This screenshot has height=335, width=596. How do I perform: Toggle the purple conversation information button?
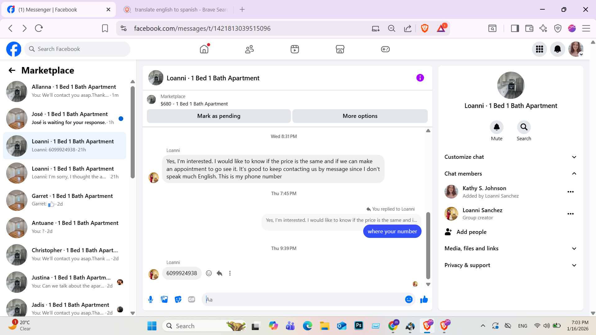420,78
